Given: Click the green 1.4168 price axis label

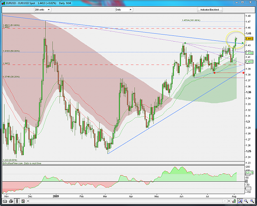Looking at the screenshot, I should pyautogui.click(x=250, y=53).
